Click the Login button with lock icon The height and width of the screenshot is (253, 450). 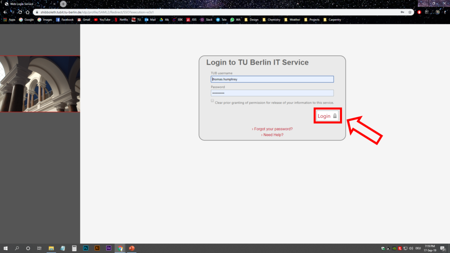pos(327,116)
